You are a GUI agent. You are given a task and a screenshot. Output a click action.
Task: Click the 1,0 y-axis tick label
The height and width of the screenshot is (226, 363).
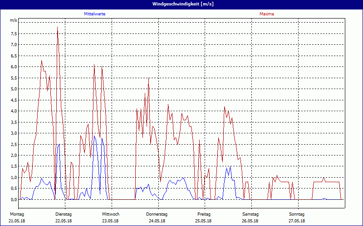(x=13, y=177)
